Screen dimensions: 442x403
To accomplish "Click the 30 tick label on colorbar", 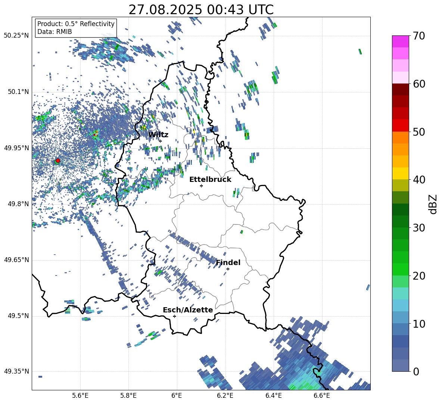I will pos(418,228).
